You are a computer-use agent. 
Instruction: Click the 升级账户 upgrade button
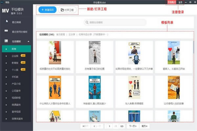(172, 2)
